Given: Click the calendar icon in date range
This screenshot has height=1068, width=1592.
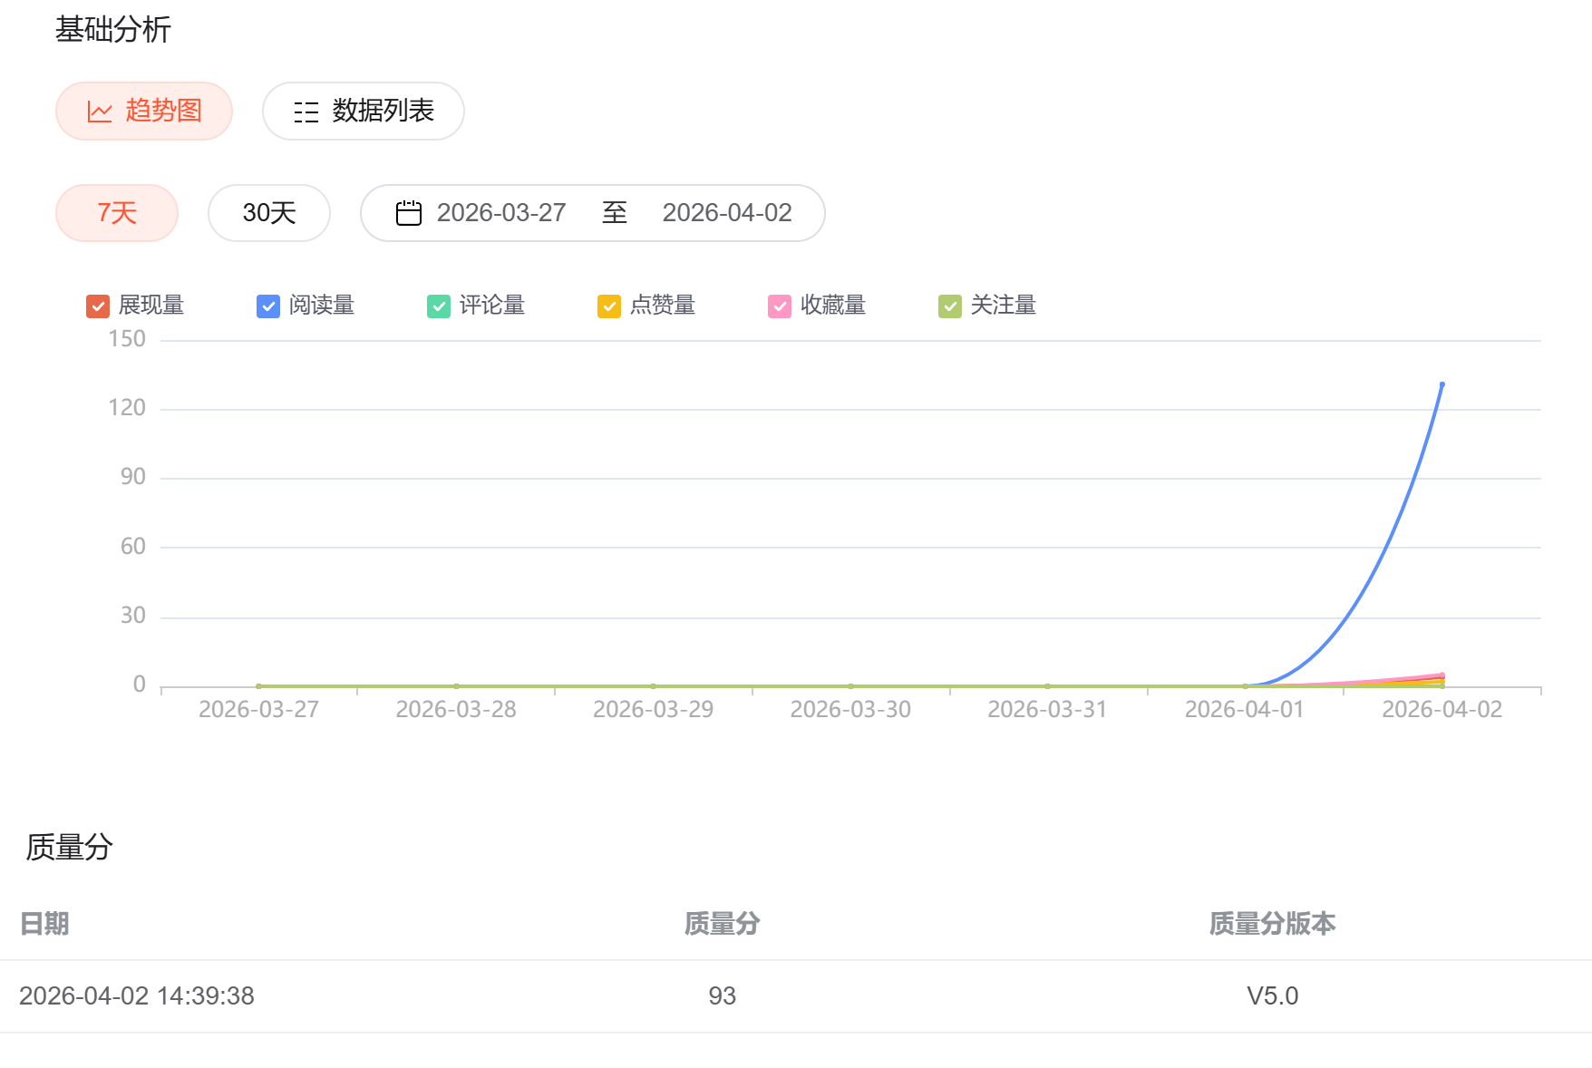Looking at the screenshot, I should coord(409,213).
